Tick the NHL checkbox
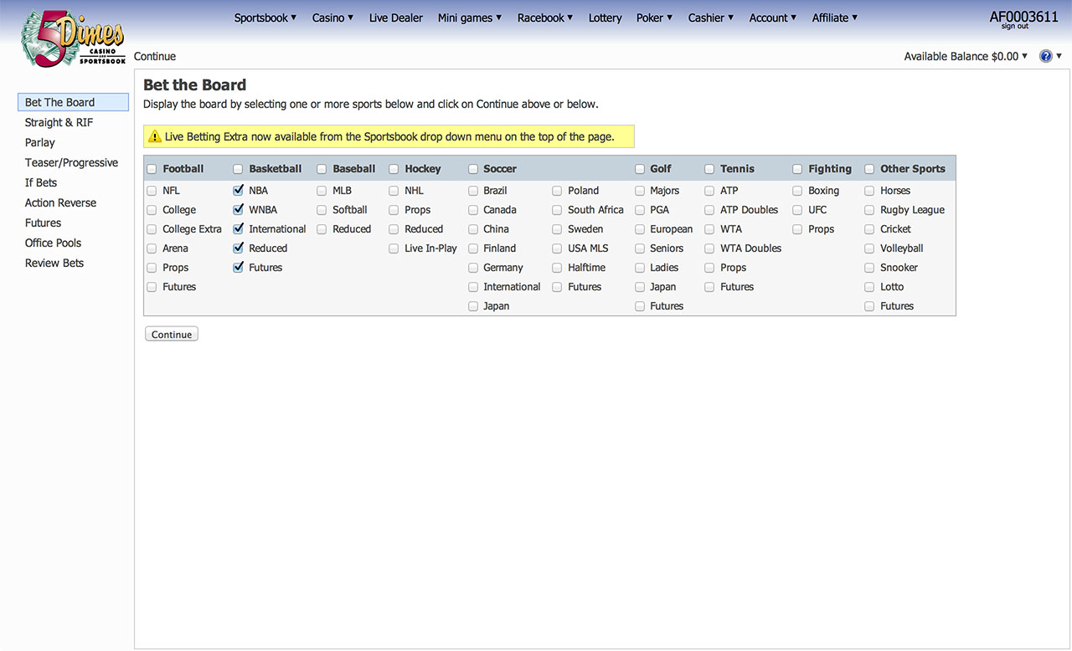The height and width of the screenshot is (651, 1072). [x=394, y=191]
